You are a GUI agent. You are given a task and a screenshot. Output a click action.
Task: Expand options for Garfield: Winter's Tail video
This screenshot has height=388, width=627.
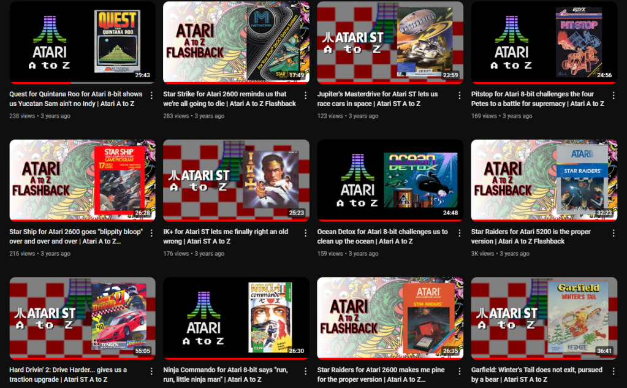click(613, 371)
